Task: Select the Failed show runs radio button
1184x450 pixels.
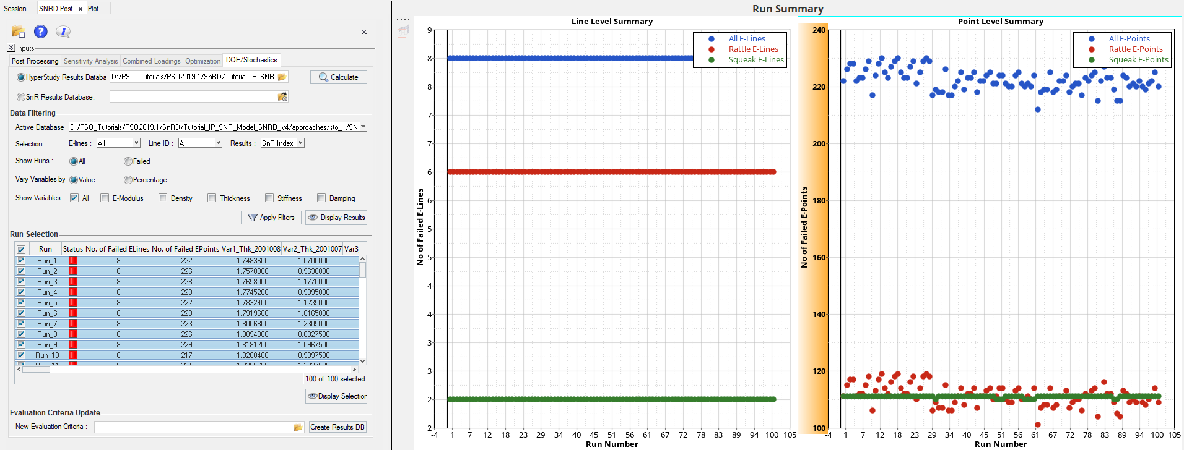Action: pos(128,161)
